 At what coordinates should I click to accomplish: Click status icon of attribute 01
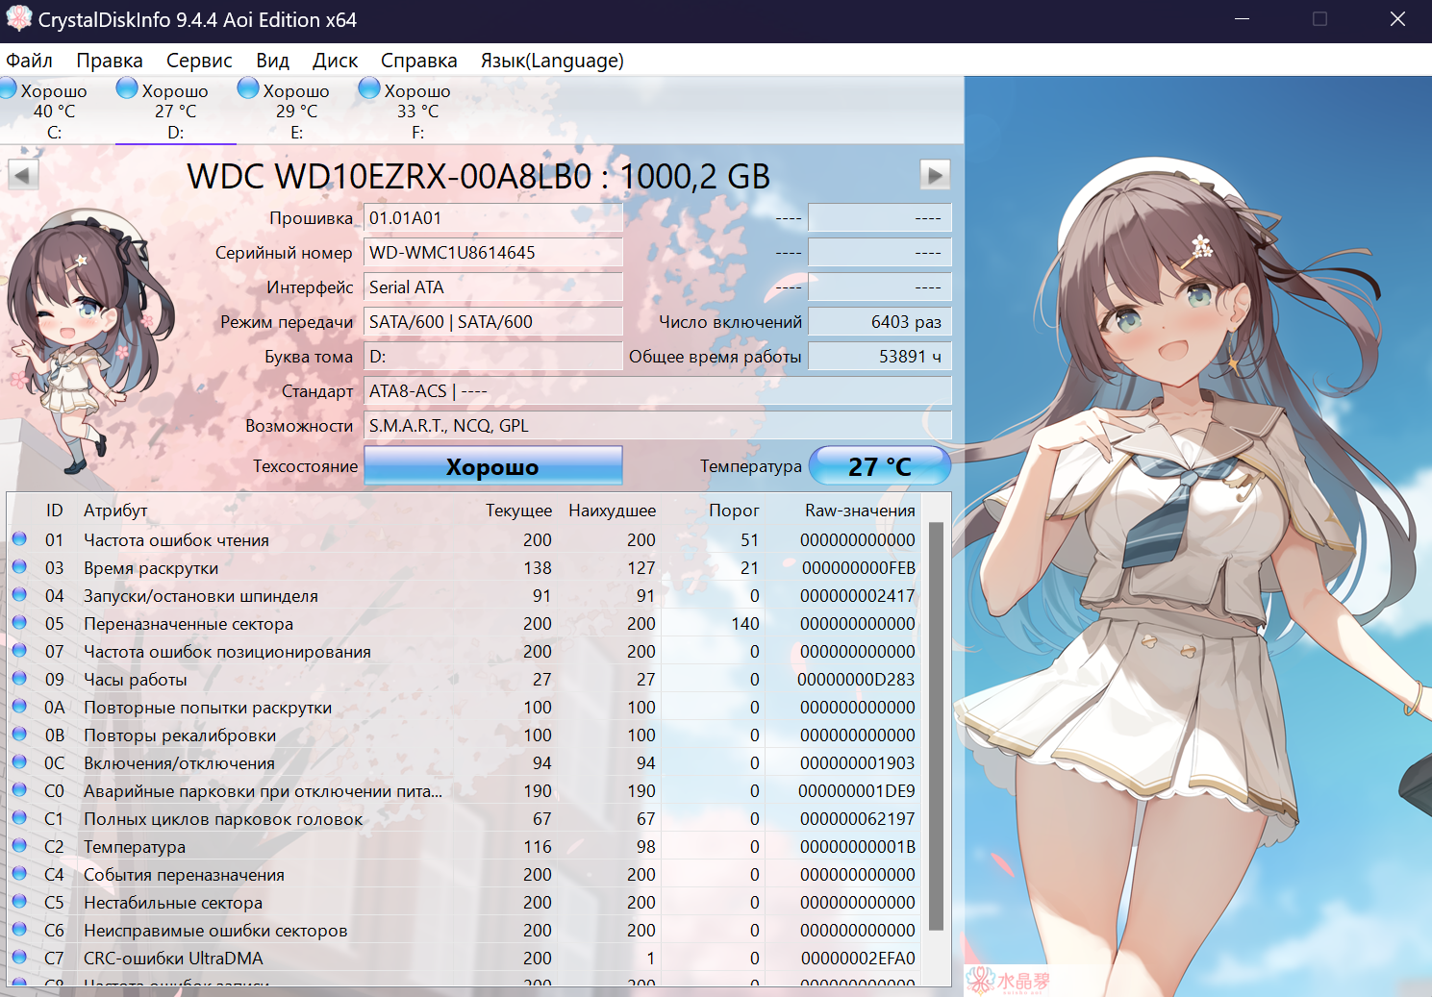19,538
